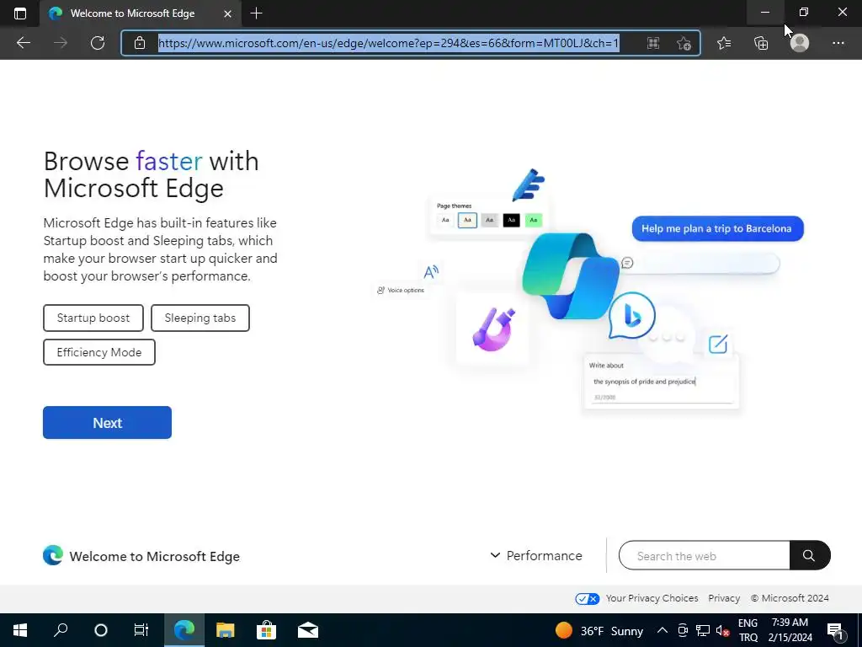Viewport: 862px width, 647px height.
Task: Open the weather widget showing 36°F Sunny
Action: 599,630
